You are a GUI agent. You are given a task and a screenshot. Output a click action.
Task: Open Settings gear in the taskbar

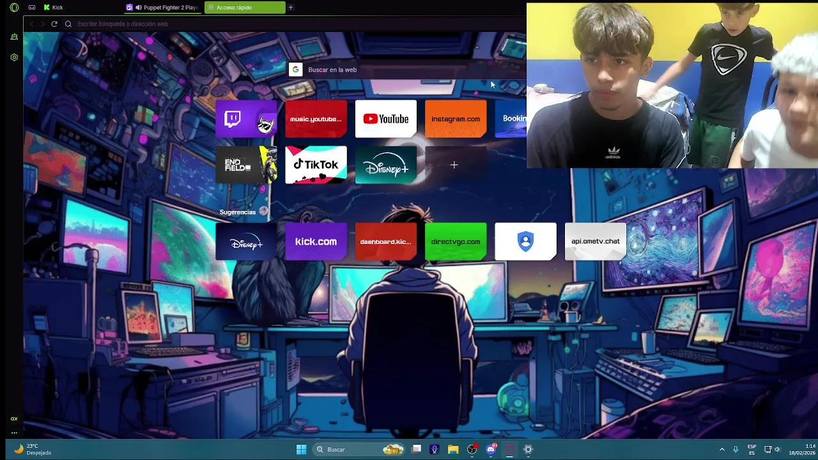click(528, 449)
